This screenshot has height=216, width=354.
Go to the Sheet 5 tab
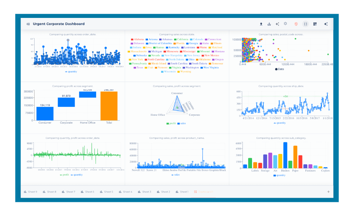(x=106, y=192)
